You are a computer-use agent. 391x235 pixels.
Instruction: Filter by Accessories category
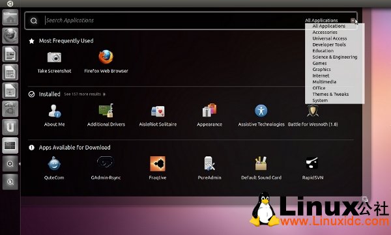(325, 32)
